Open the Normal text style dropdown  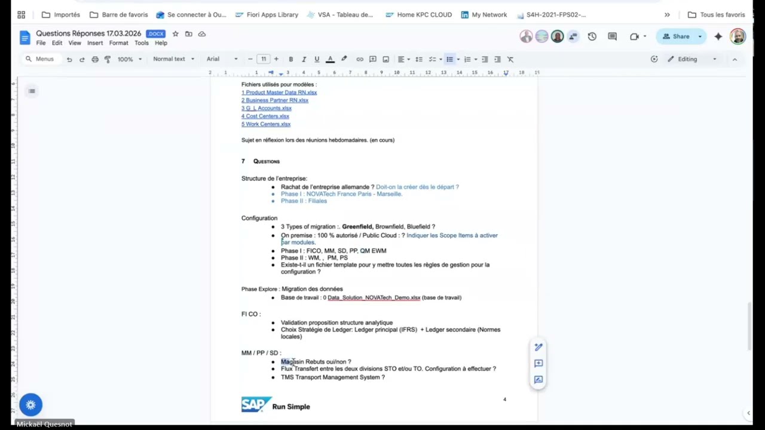tap(173, 59)
